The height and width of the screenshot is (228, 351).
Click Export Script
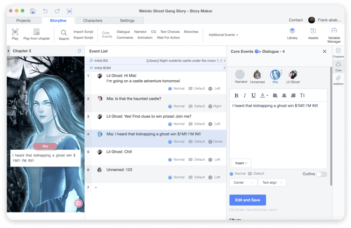[83, 38]
